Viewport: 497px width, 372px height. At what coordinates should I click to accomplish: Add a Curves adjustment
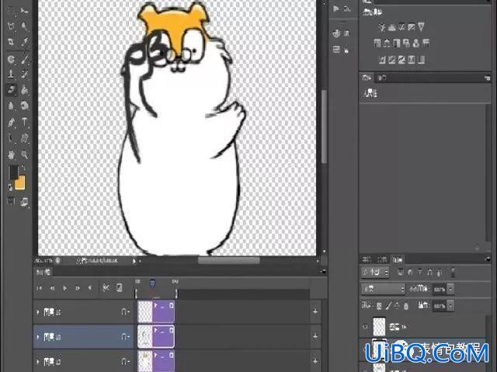(401, 27)
